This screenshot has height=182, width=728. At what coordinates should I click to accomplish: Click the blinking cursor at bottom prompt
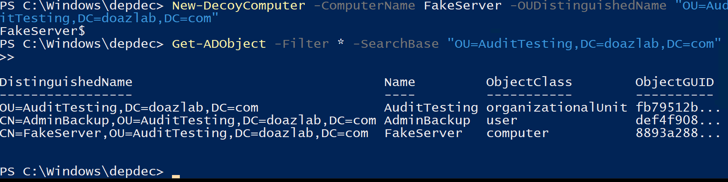pos(176,176)
